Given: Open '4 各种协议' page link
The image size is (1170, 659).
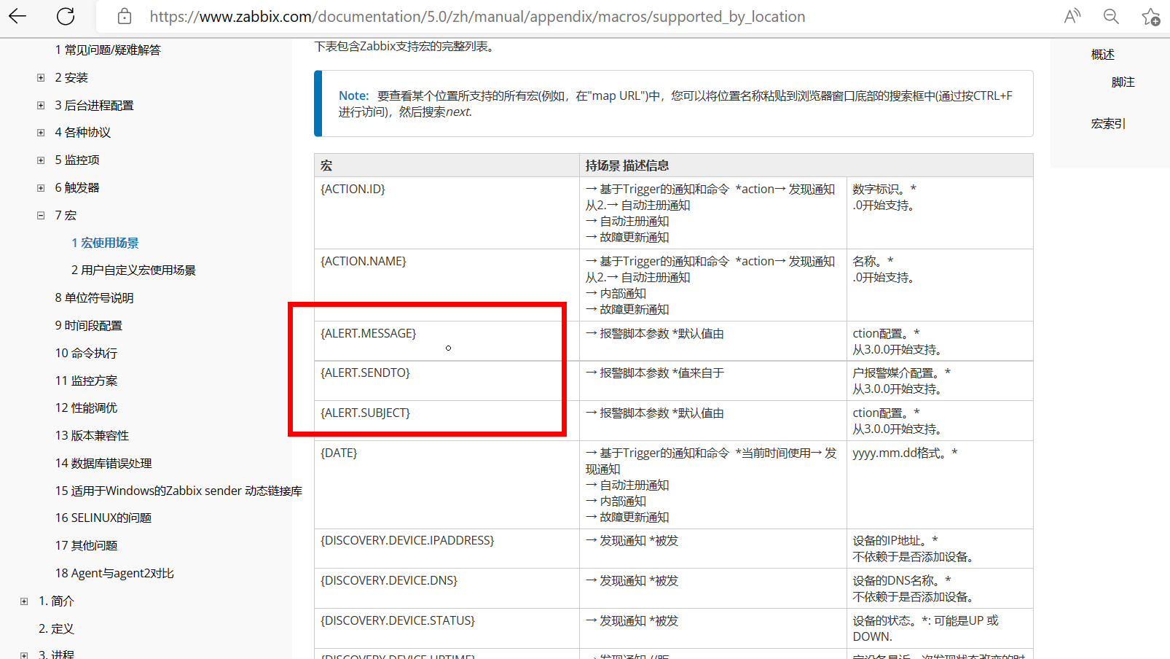Looking at the screenshot, I should [83, 132].
